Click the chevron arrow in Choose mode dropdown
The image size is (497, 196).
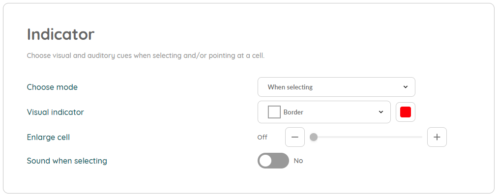point(406,87)
